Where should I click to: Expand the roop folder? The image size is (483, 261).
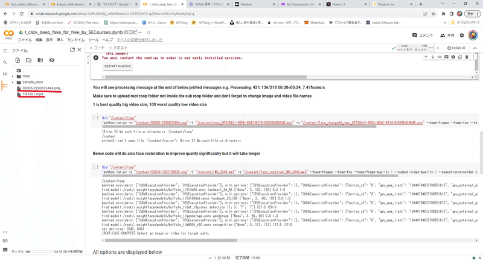13,76
